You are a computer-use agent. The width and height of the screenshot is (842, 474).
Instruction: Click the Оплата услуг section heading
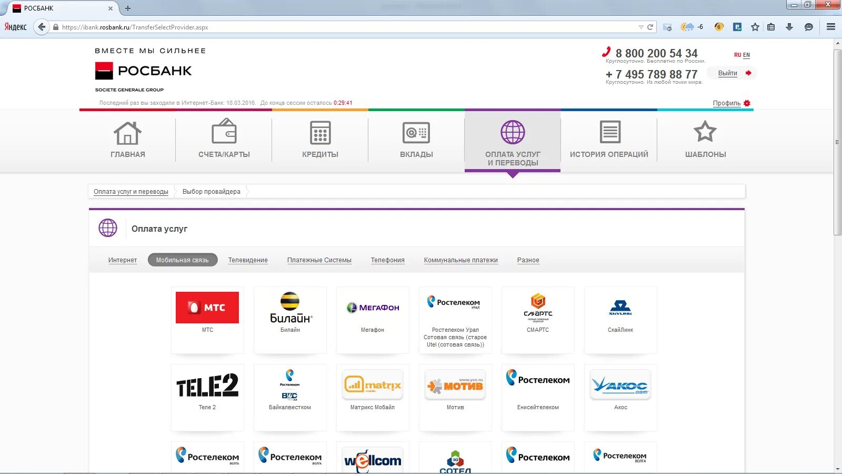click(x=159, y=229)
